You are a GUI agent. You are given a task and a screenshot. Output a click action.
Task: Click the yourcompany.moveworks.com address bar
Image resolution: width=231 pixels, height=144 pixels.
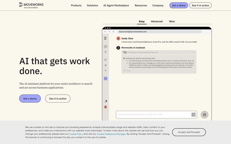click(x=160, y=31)
